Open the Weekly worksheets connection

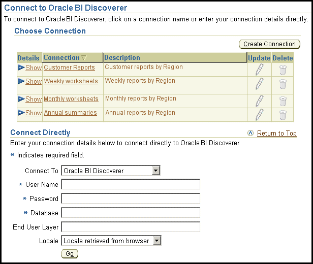tap(71, 81)
